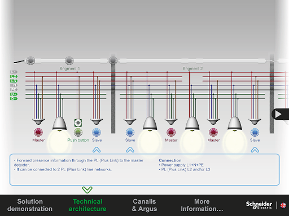Open the Solution demonstration tab
289x216 pixels.
coord(30,205)
